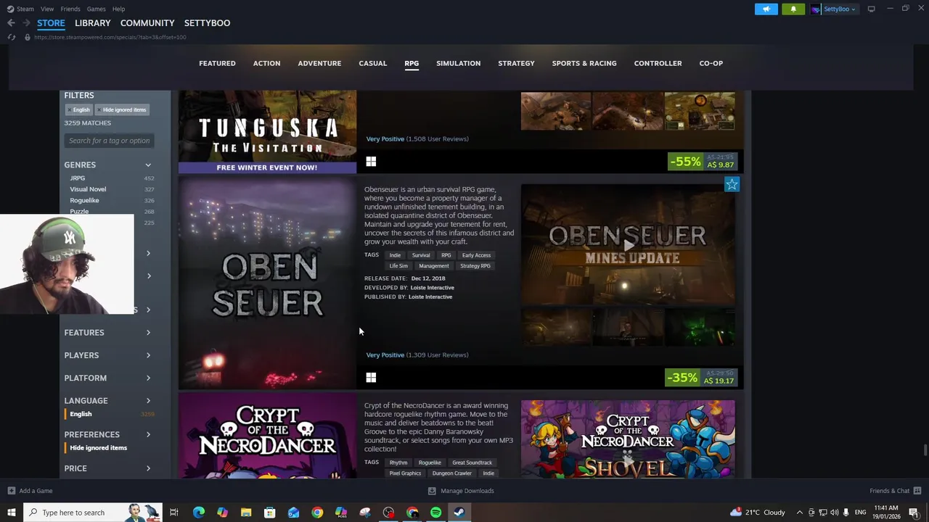This screenshot has width=929, height=522.
Task: Open the Friends menu
Action: [x=70, y=9]
